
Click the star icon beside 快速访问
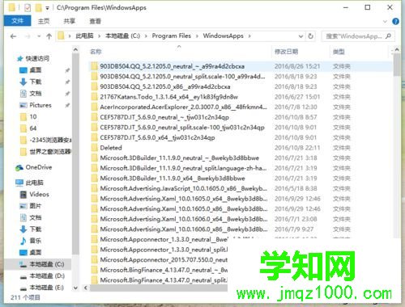click(19, 58)
